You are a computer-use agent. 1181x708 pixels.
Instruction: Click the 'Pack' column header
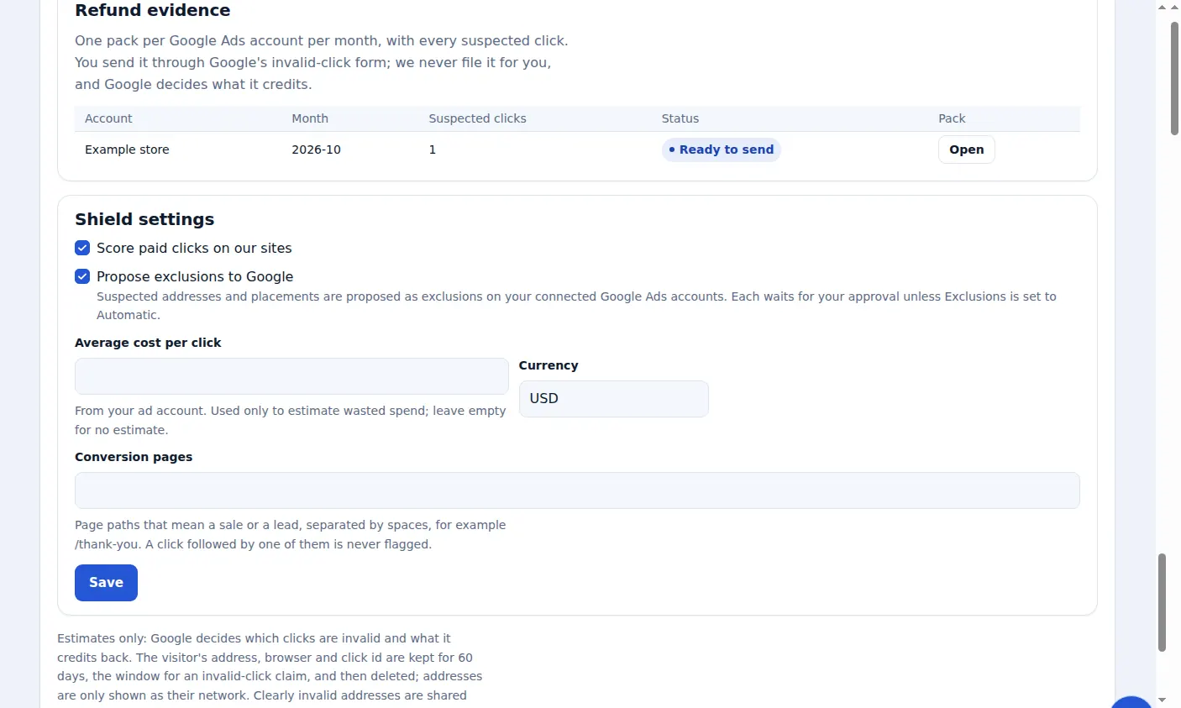pyautogui.click(x=952, y=118)
